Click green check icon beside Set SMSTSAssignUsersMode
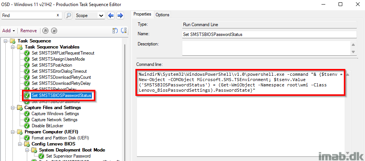Viewport: 365px width, 161px height. point(27,59)
